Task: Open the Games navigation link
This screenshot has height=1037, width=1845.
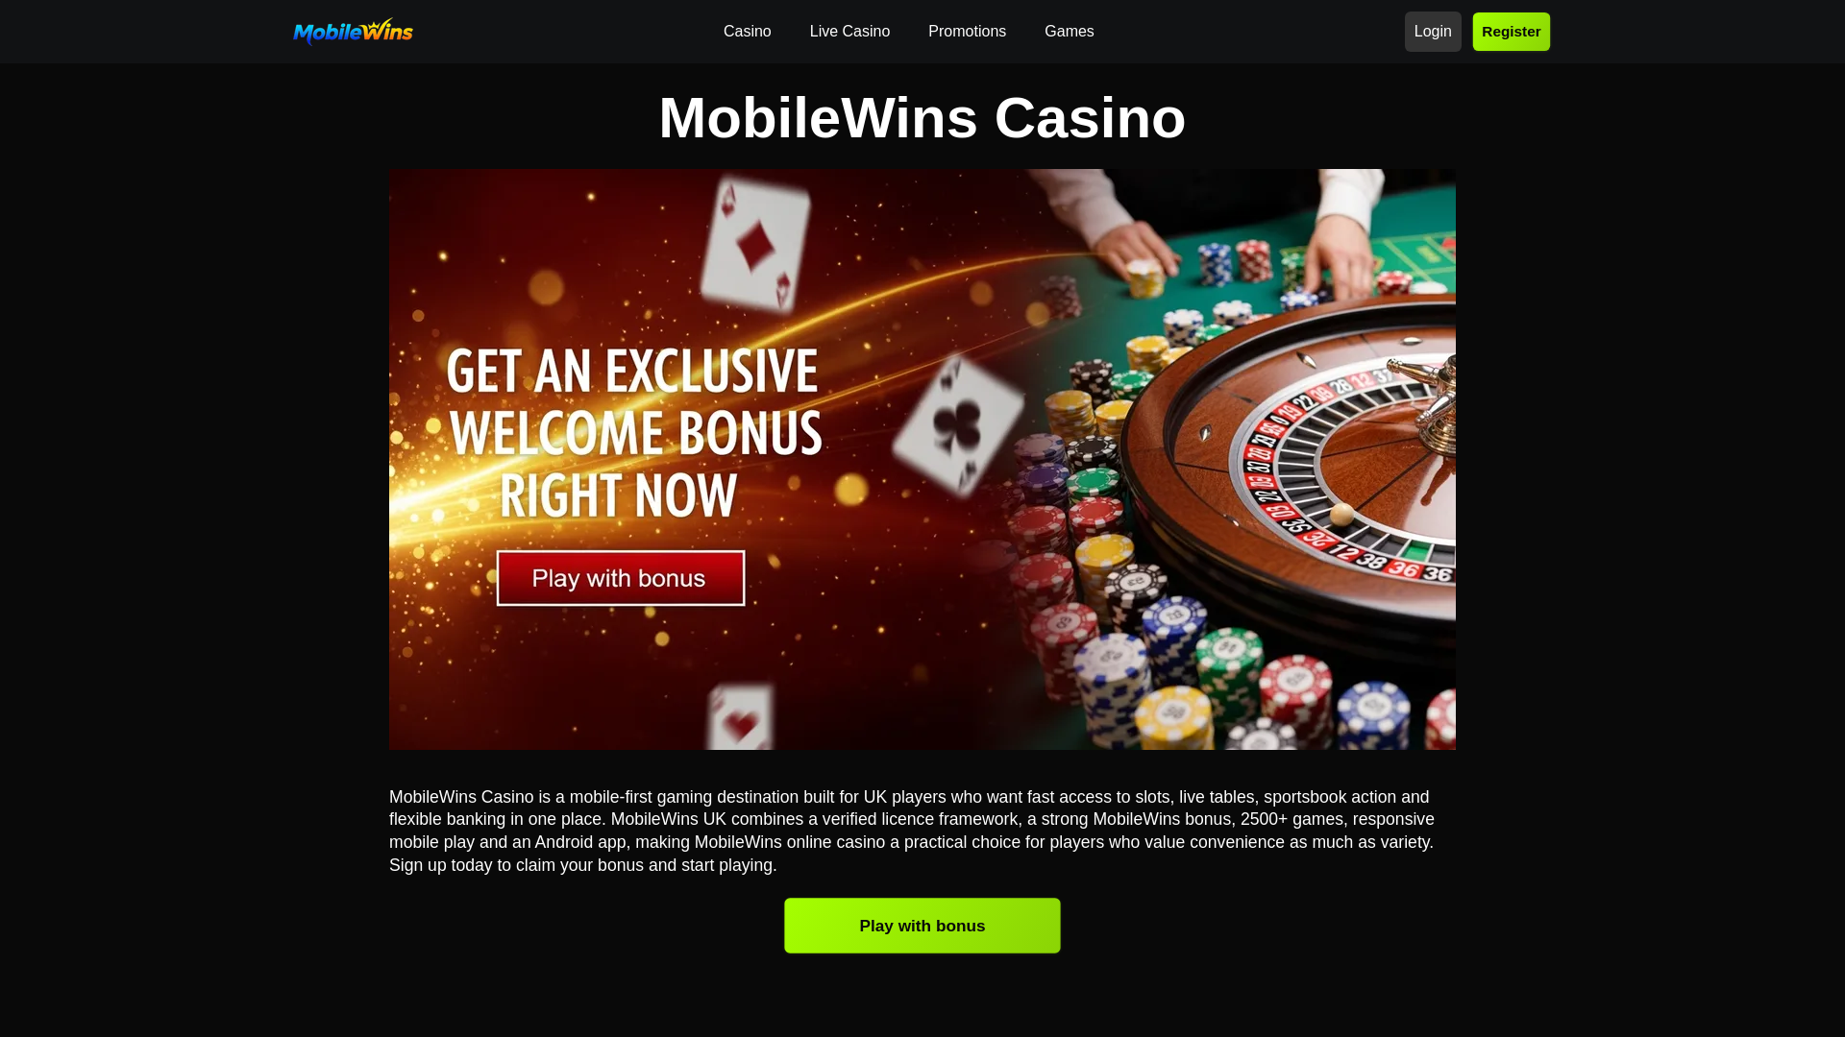Action: pos(1069,32)
